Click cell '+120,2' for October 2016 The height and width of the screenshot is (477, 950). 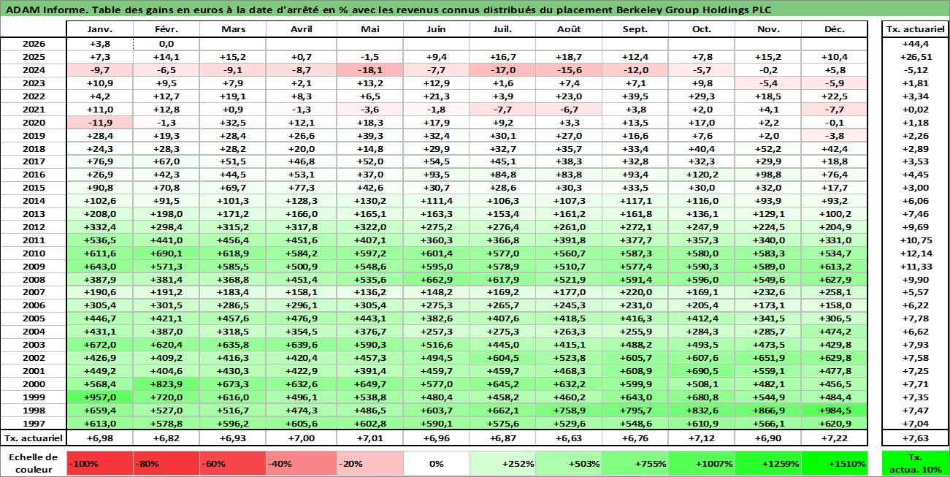(x=701, y=175)
